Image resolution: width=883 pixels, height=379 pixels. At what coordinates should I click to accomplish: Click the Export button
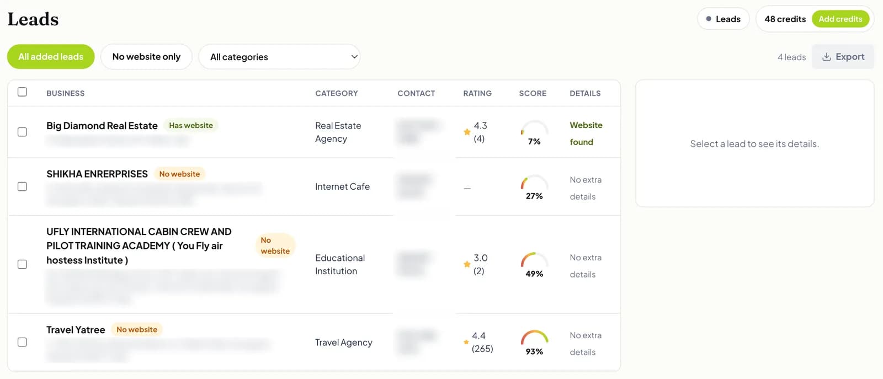[x=843, y=57]
